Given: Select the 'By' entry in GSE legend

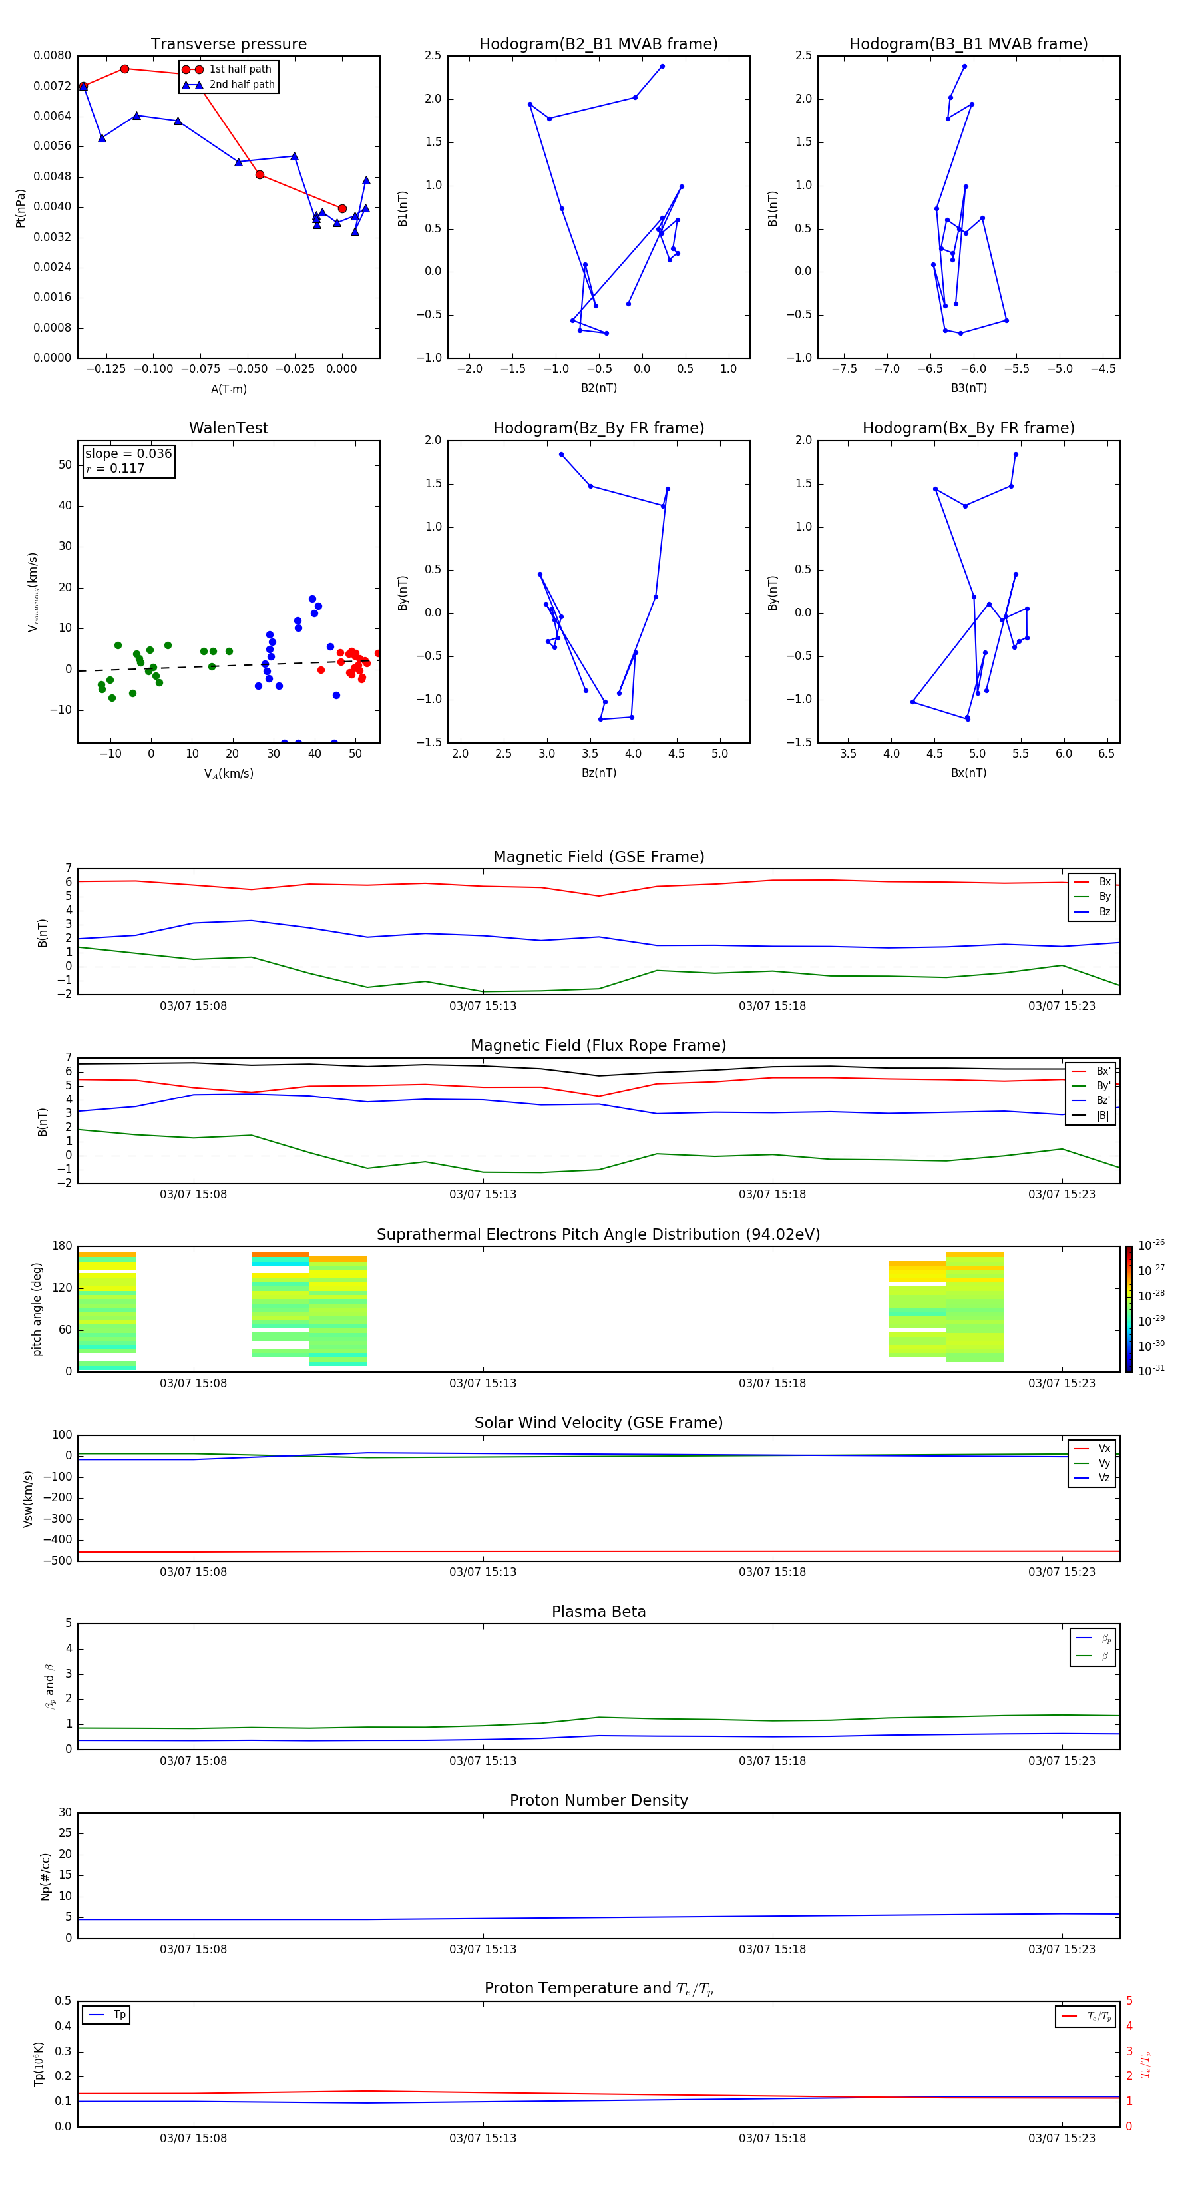Looking at the screenshot, I should click(x=1092, y=896).
